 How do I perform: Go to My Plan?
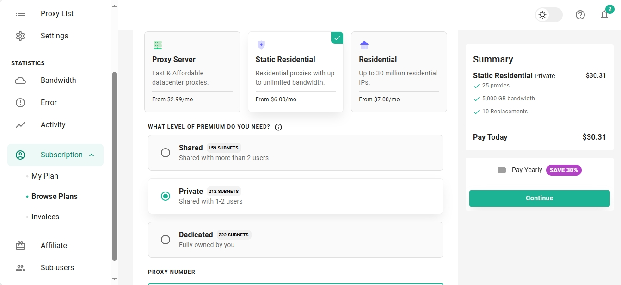[x=45, y=176]
